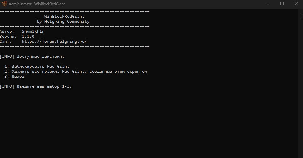Viewport: 303px width, 158px height.
Task: Click option 3 Выход line
Action: (x=14, y=77)
